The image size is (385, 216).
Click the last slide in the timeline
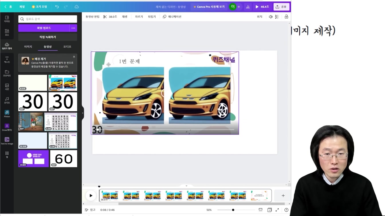click(x=260, y=196)
